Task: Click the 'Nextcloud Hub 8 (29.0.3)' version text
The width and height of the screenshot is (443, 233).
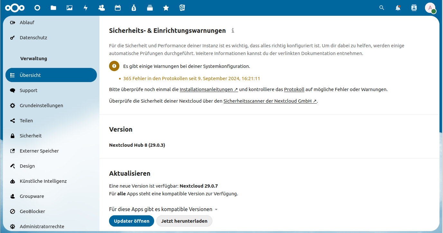Action: point(137,145)
